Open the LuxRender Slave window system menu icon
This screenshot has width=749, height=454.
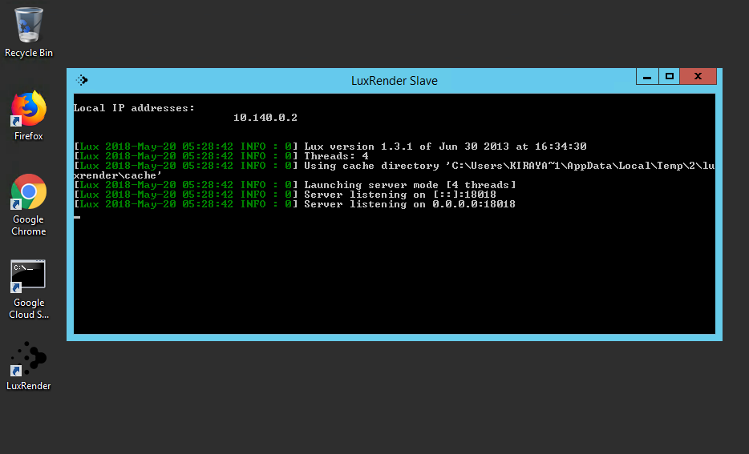click(x=82, y=80)
